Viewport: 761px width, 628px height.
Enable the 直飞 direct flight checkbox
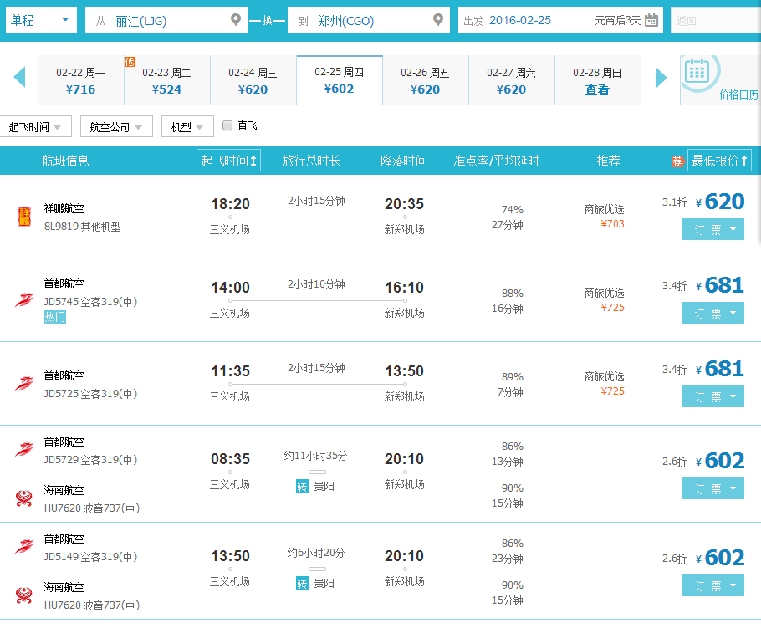click(227, 126)
